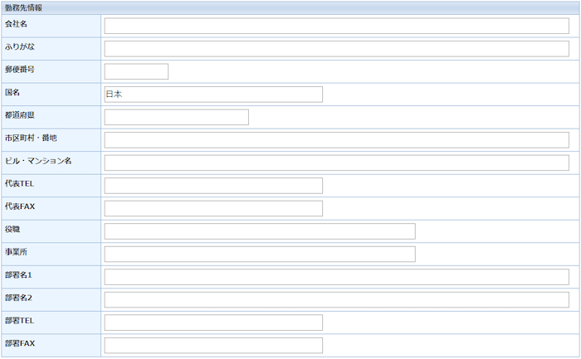Click the 部署名1 input field

(336, 277)
